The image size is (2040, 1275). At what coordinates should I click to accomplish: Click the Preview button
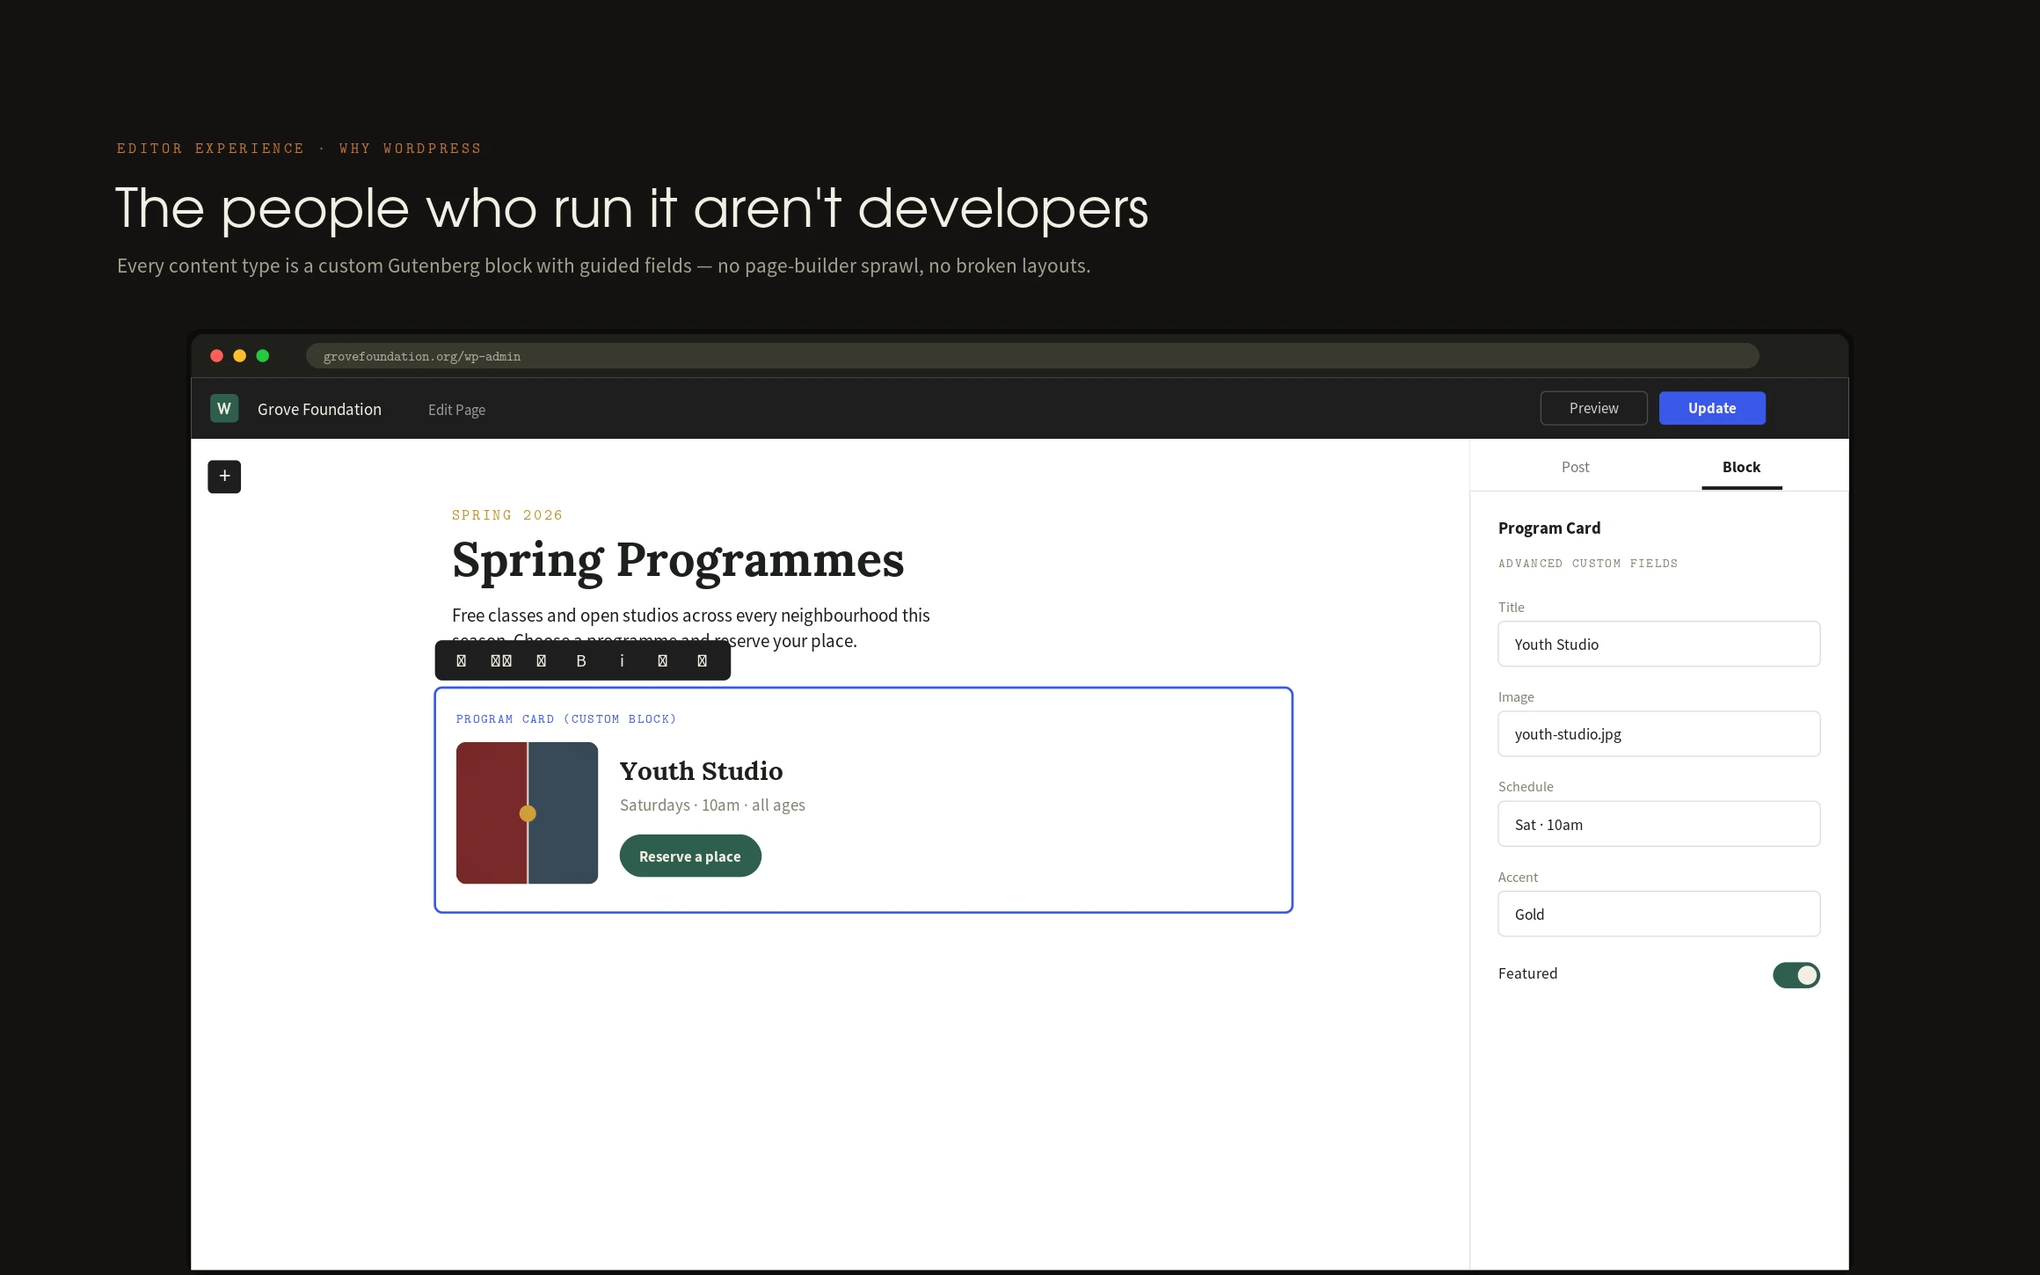1593,408
